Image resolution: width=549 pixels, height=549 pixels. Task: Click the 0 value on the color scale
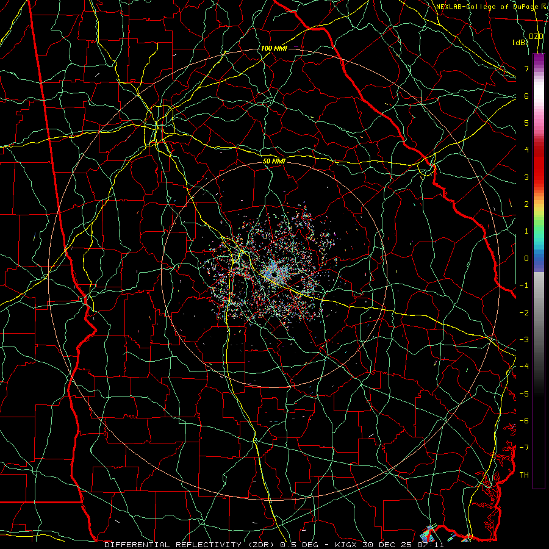tap(526, 259)
